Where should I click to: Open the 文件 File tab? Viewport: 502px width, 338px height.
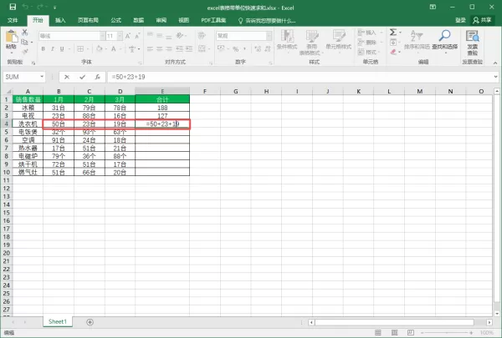pos(13,20)
